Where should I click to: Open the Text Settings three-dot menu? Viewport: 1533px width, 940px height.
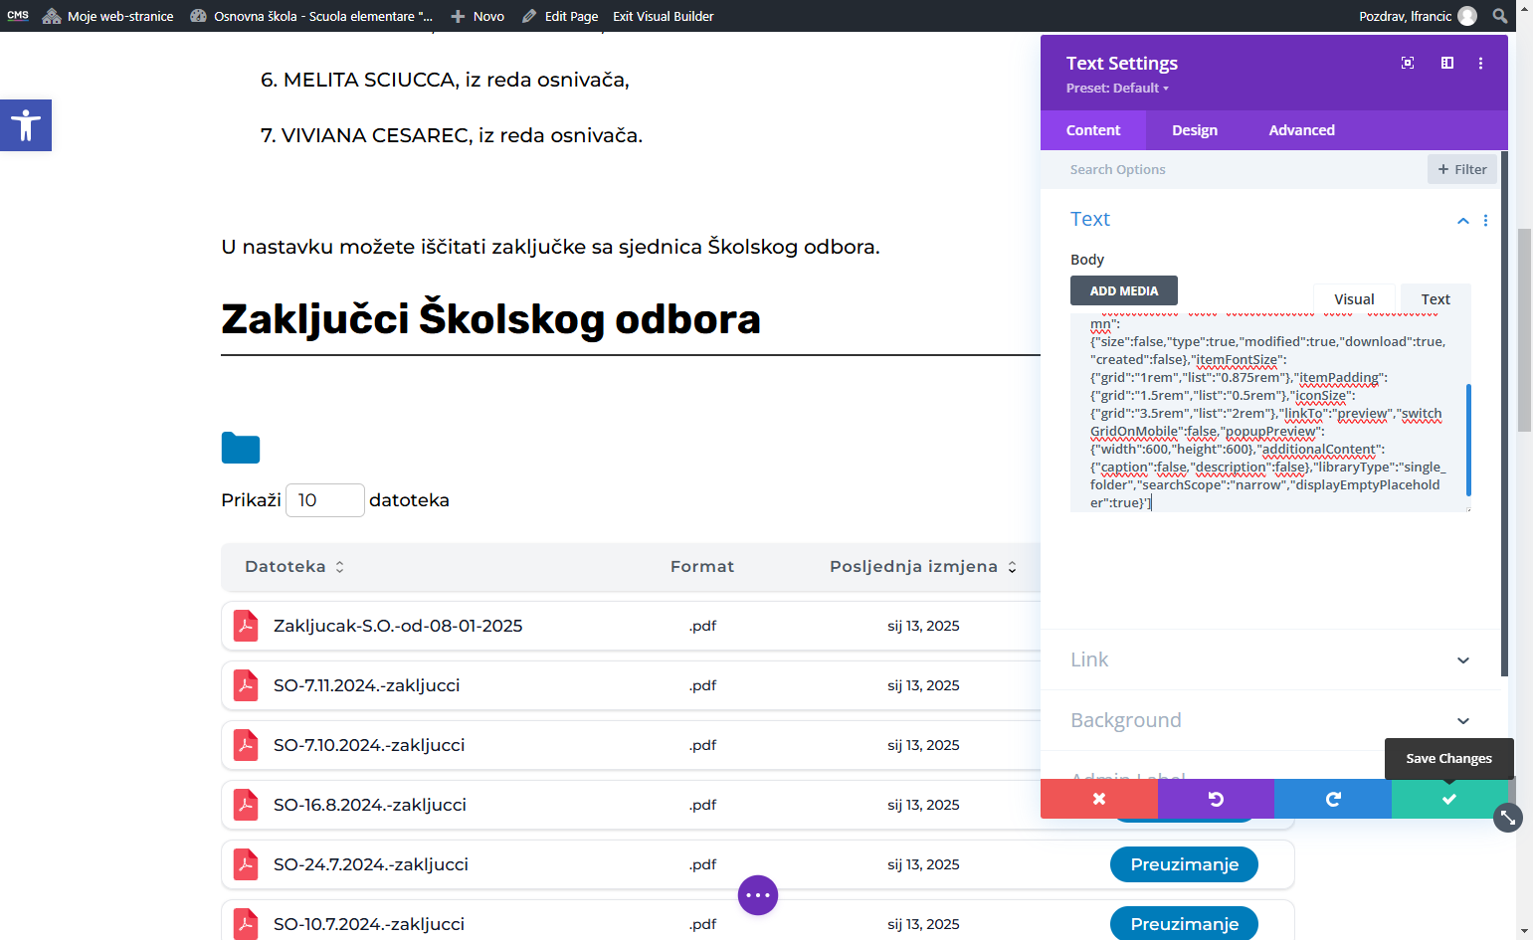click(x=1480, y=63)
